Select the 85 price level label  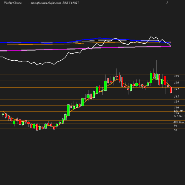175,130
